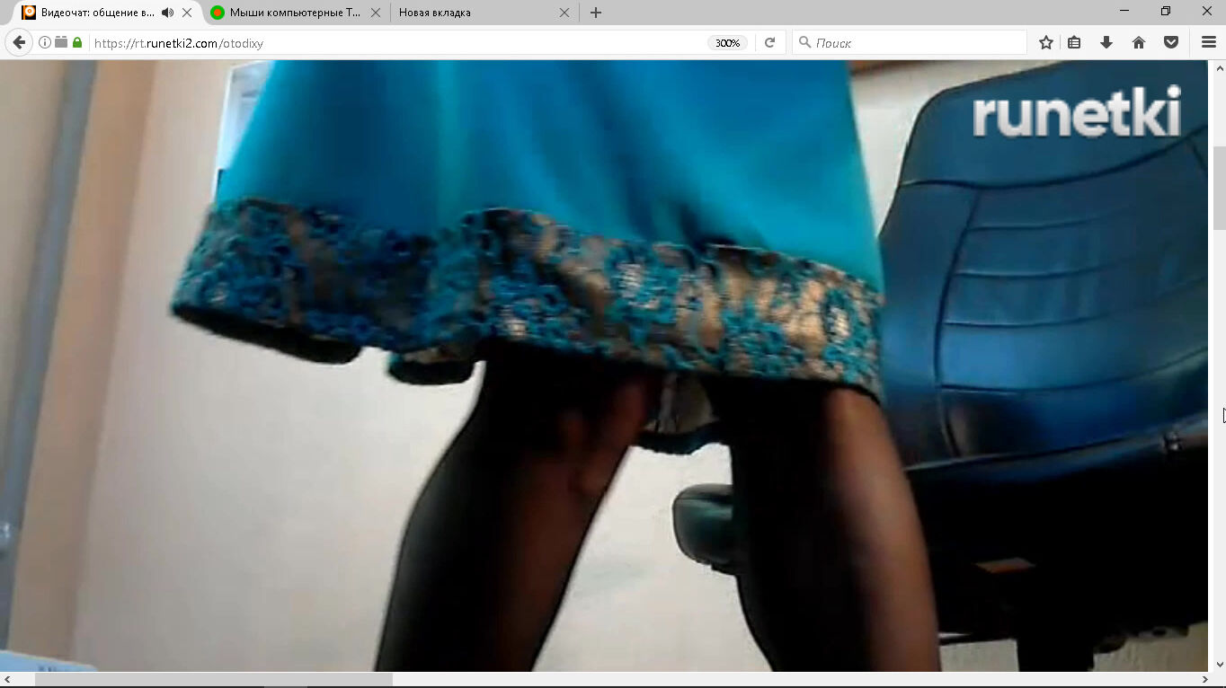Reload the current page
Image resolution: width=1226 pixels, height=688 pixels.
tap(769, 42)
